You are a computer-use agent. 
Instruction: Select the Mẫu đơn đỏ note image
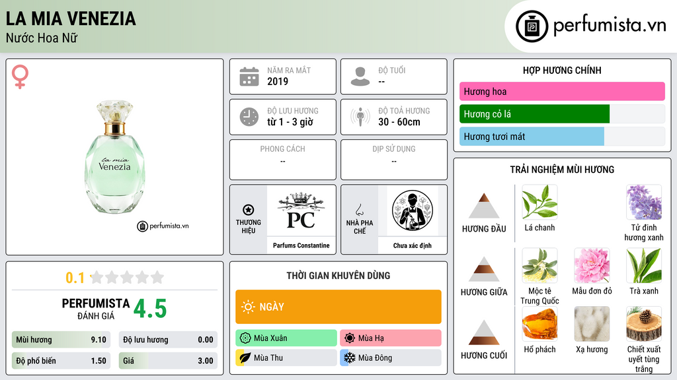[592, 265]
